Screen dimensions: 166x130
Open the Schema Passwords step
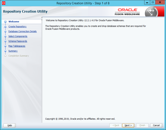[x=18, y=41]
